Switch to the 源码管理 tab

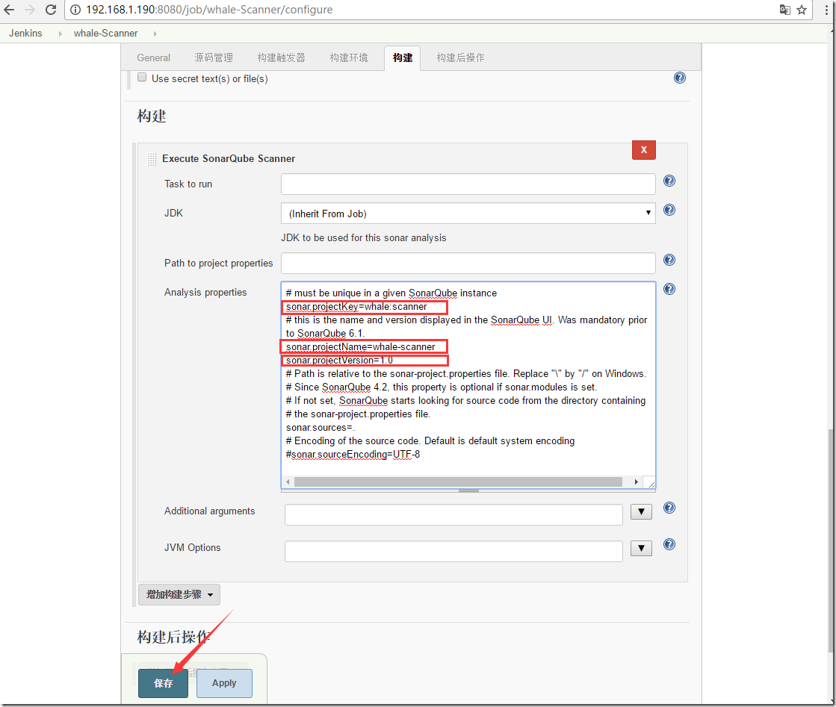pos(213,58)
